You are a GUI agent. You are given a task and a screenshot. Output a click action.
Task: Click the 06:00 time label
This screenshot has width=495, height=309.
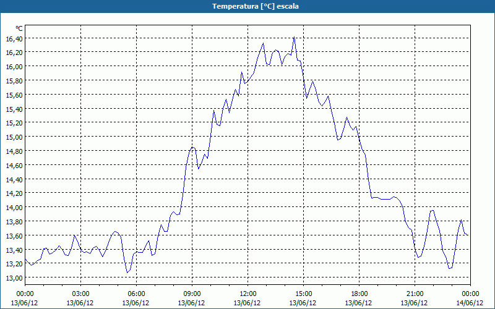point(136,294)
